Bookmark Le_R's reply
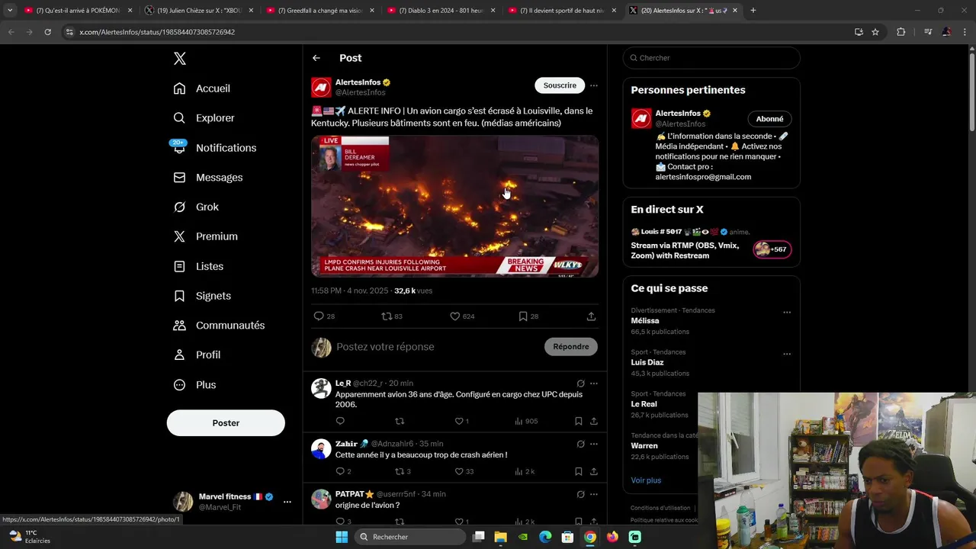This screenshot has height=549, width=976. click(579, 421)
